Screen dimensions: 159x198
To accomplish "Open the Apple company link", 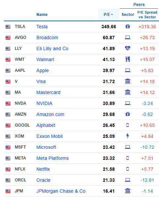I will click(x=43, y=70).
